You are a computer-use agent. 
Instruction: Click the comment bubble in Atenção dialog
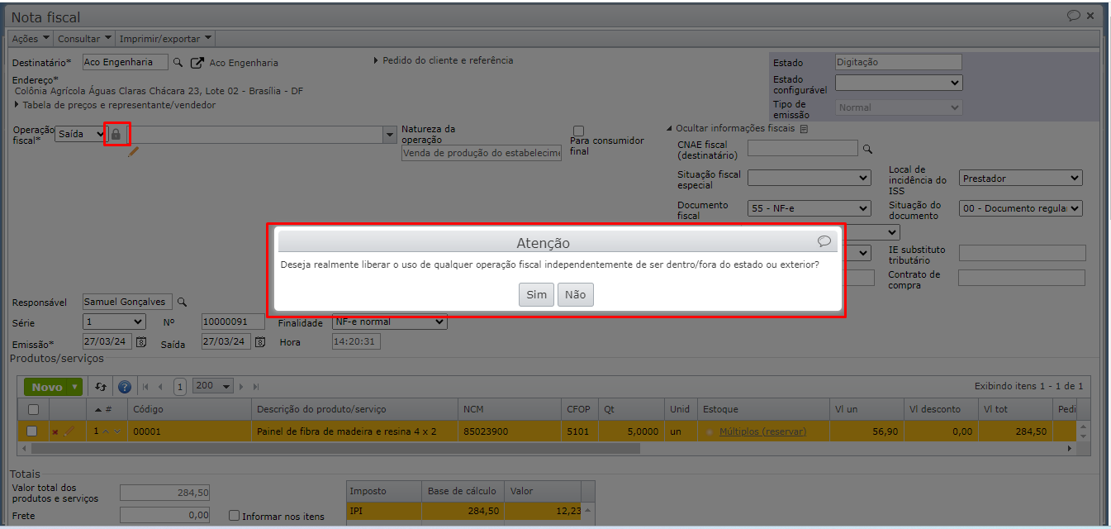(824, 241)
